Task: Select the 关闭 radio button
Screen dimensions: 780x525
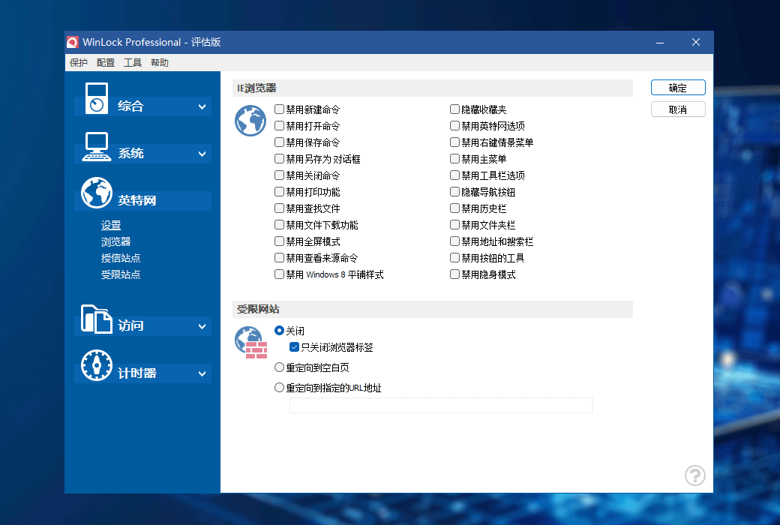Action: 280,331
